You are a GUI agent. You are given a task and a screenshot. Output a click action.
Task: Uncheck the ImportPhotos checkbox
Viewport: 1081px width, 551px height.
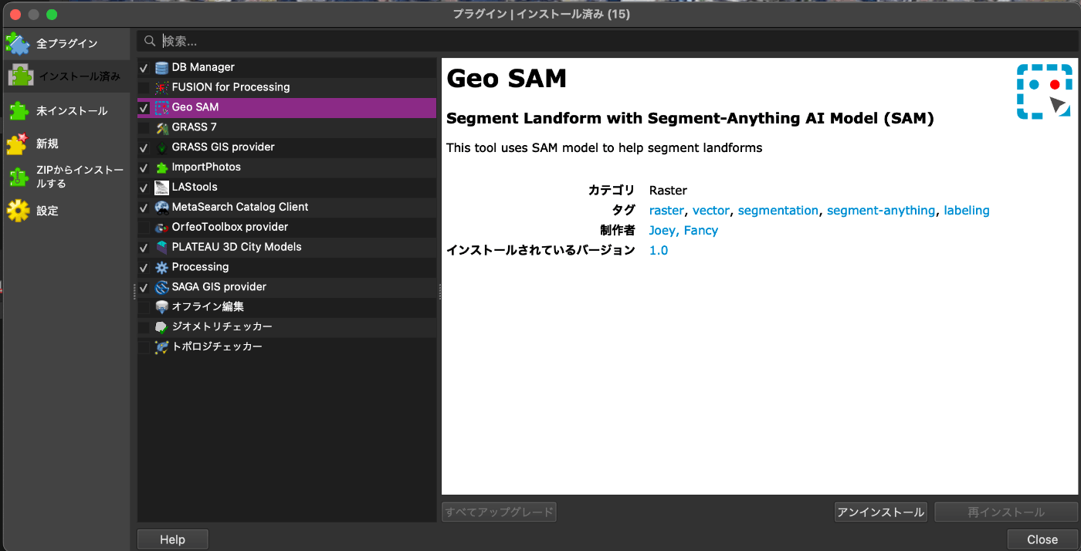coord(144,167)
